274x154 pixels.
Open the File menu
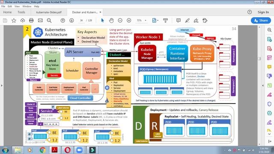[x=3, y=6]
